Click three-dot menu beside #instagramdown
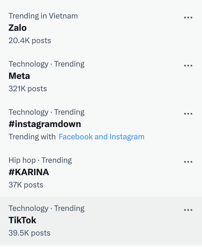The image size is (202, 247). click(188, 114)
